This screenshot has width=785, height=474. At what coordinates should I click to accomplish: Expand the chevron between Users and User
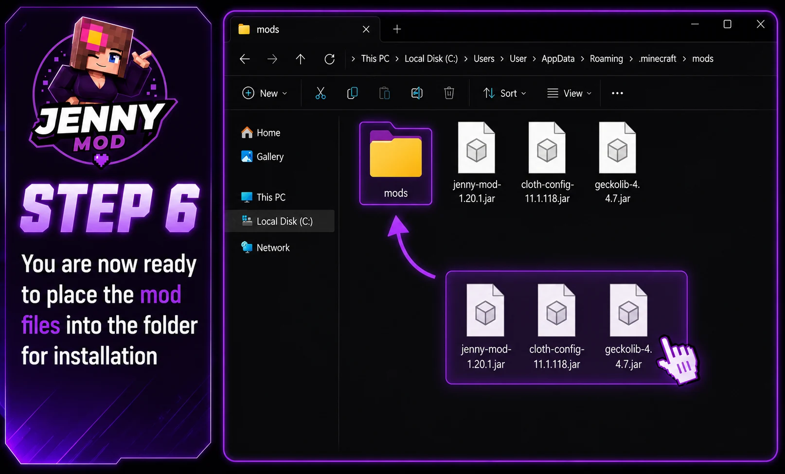tap(502, 59)
